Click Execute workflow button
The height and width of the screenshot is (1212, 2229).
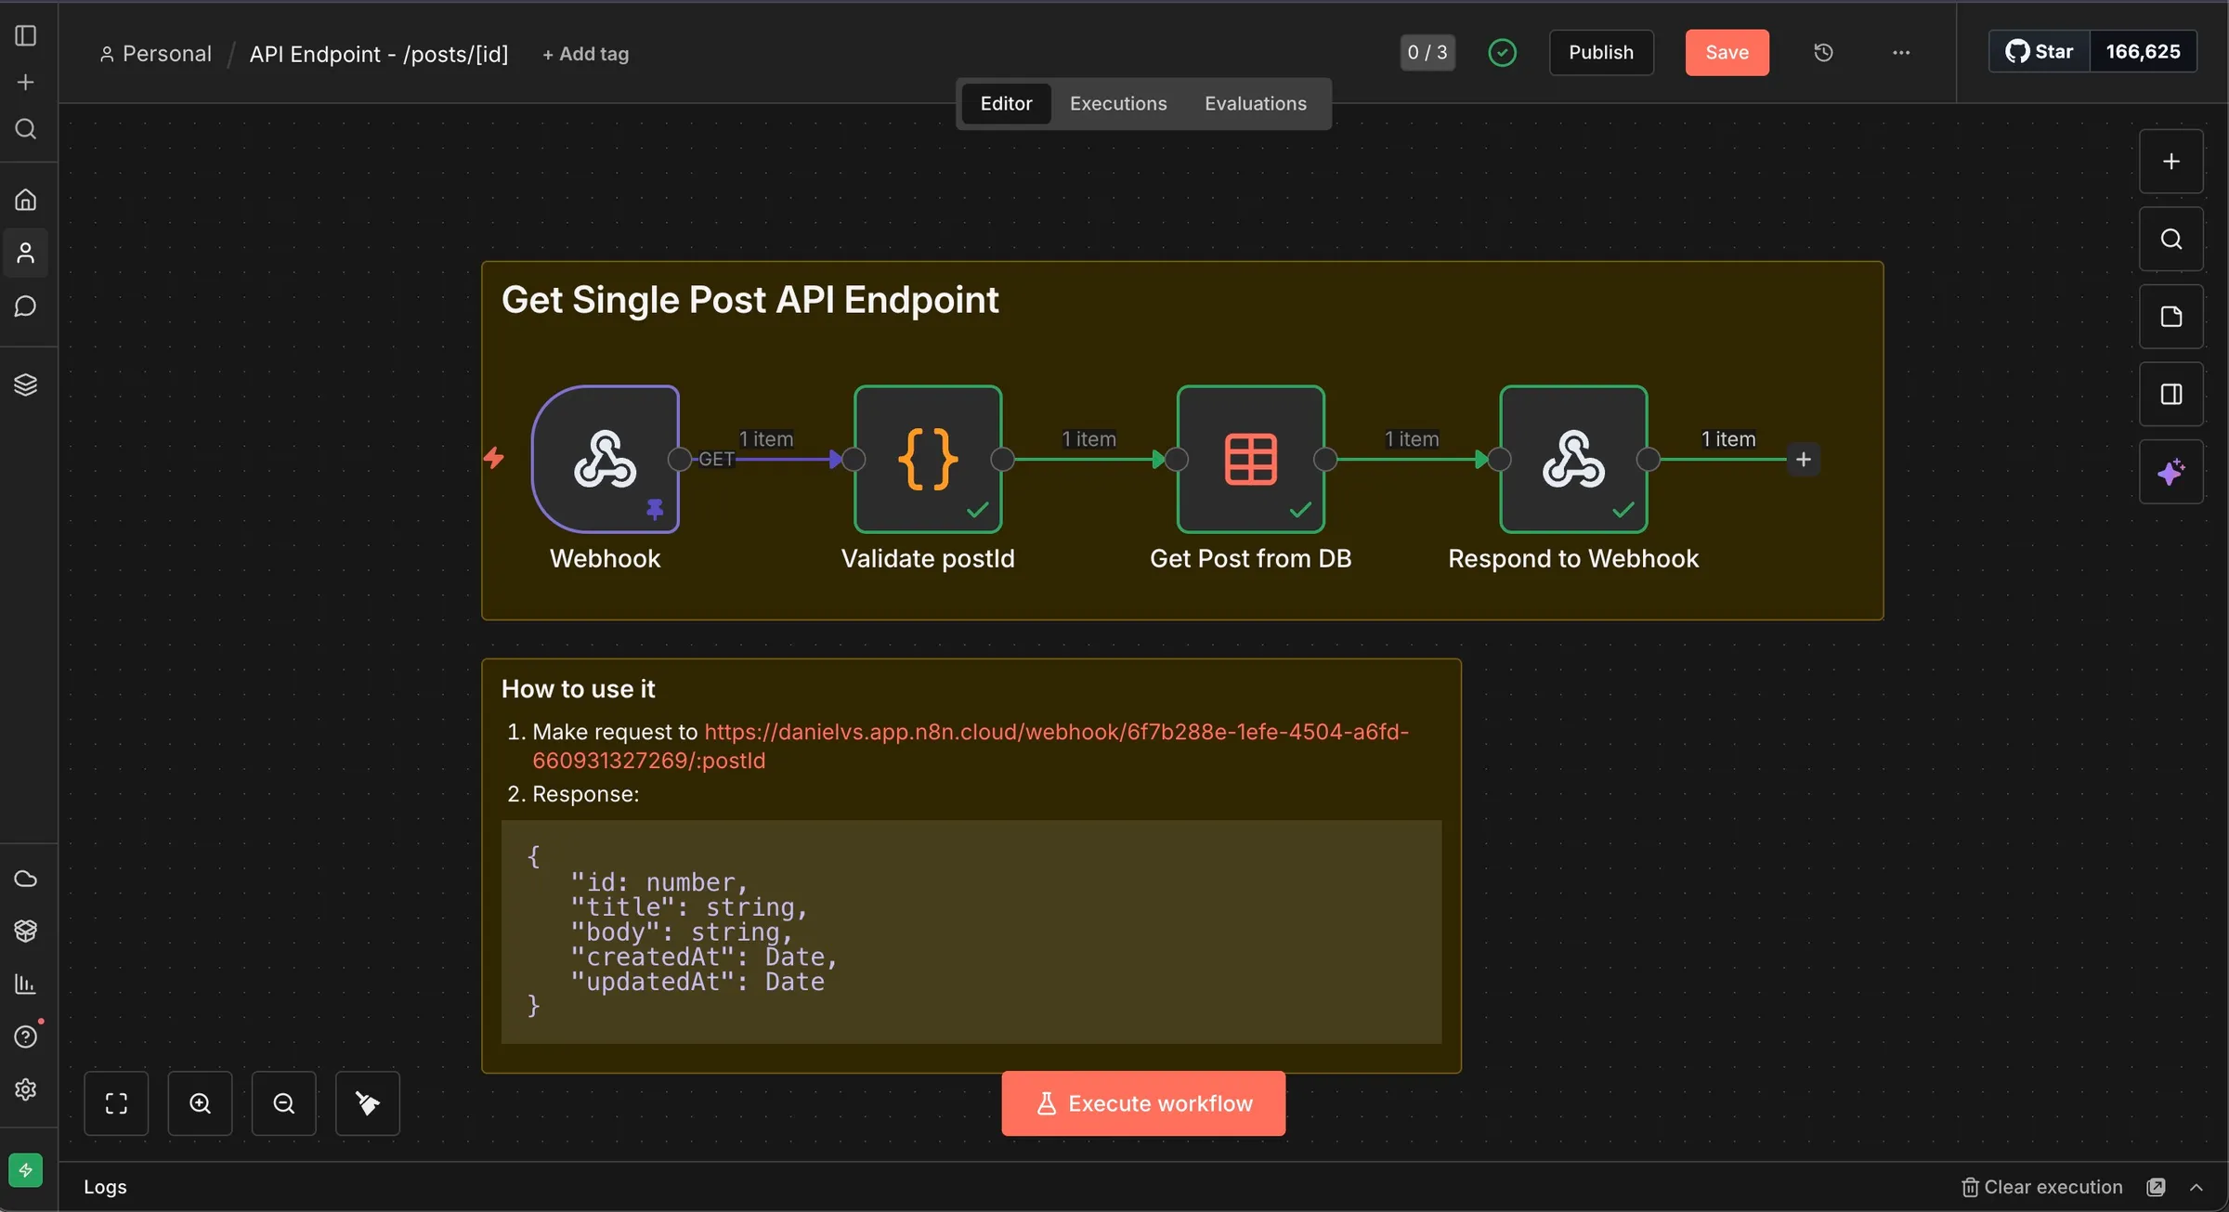click(1143, 1103)
